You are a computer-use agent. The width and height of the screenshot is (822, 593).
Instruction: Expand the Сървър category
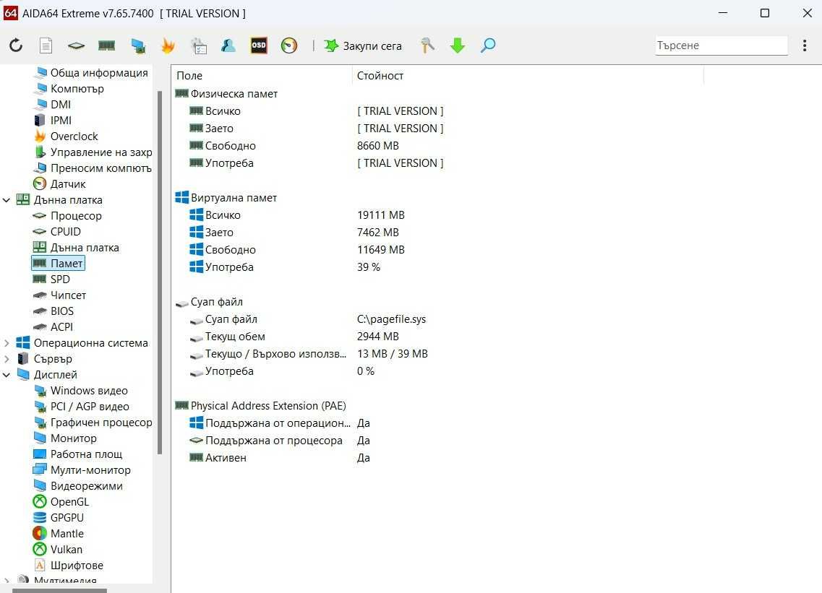coord(7,359)
